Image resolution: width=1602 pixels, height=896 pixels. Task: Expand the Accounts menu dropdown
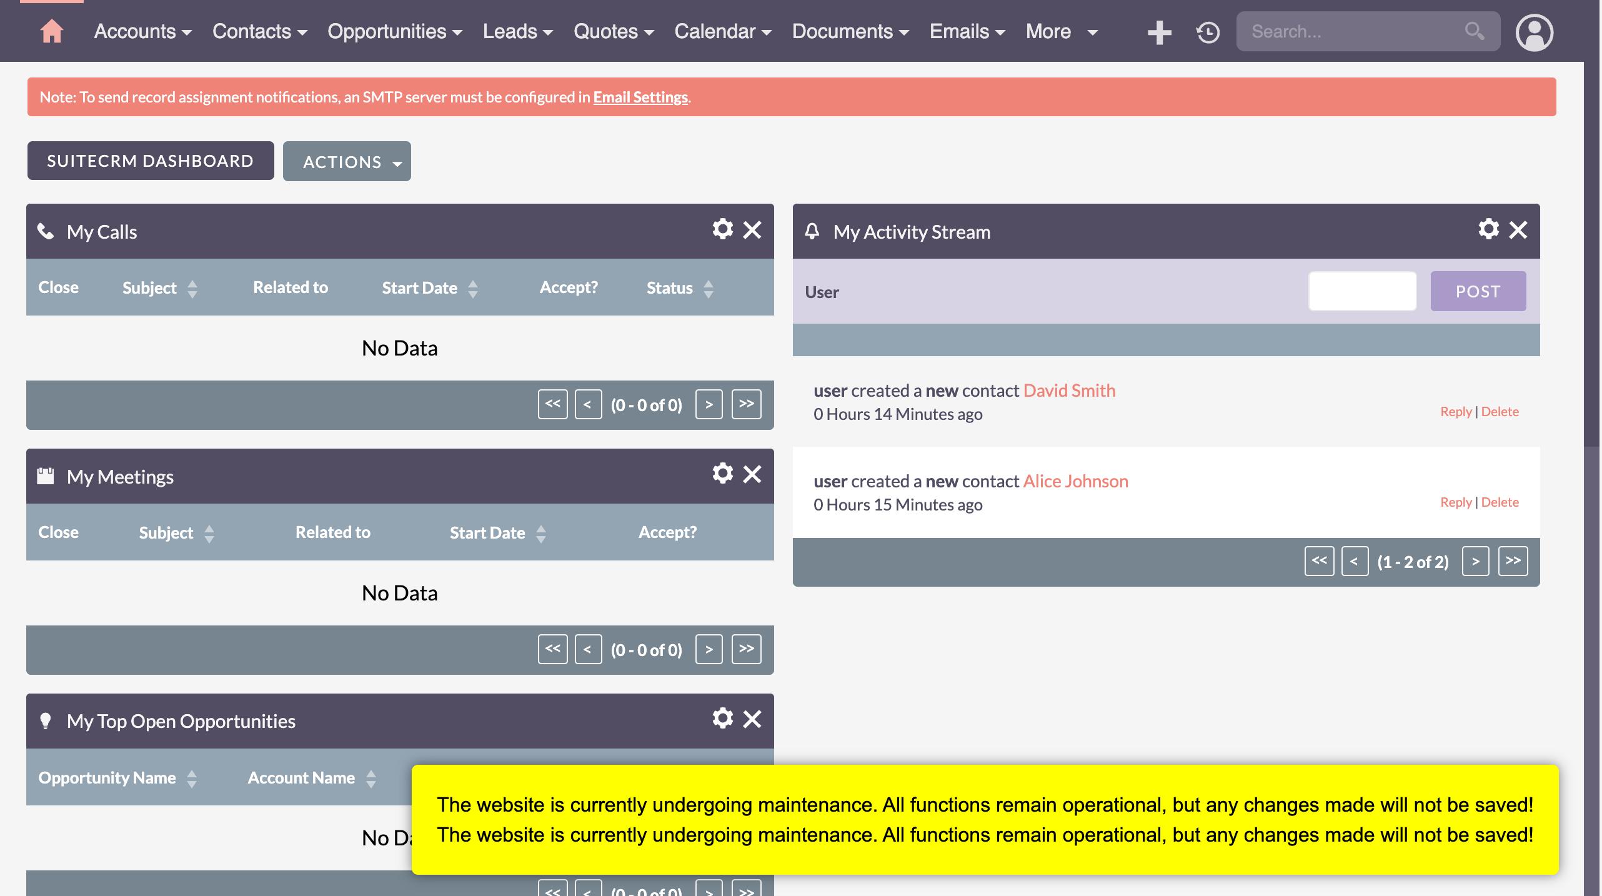142,31
